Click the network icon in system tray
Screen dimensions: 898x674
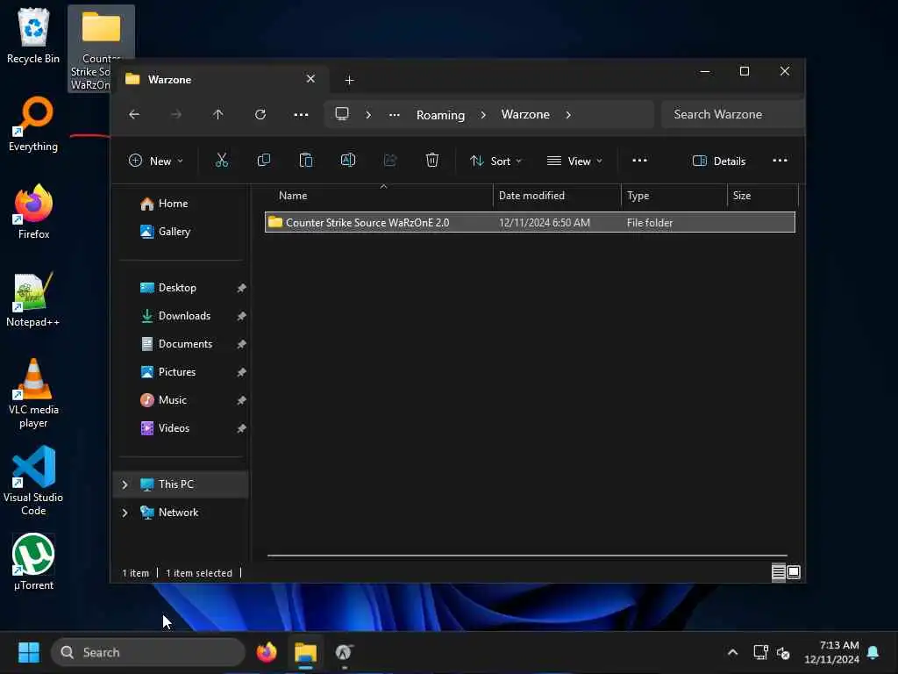point(760,652)
